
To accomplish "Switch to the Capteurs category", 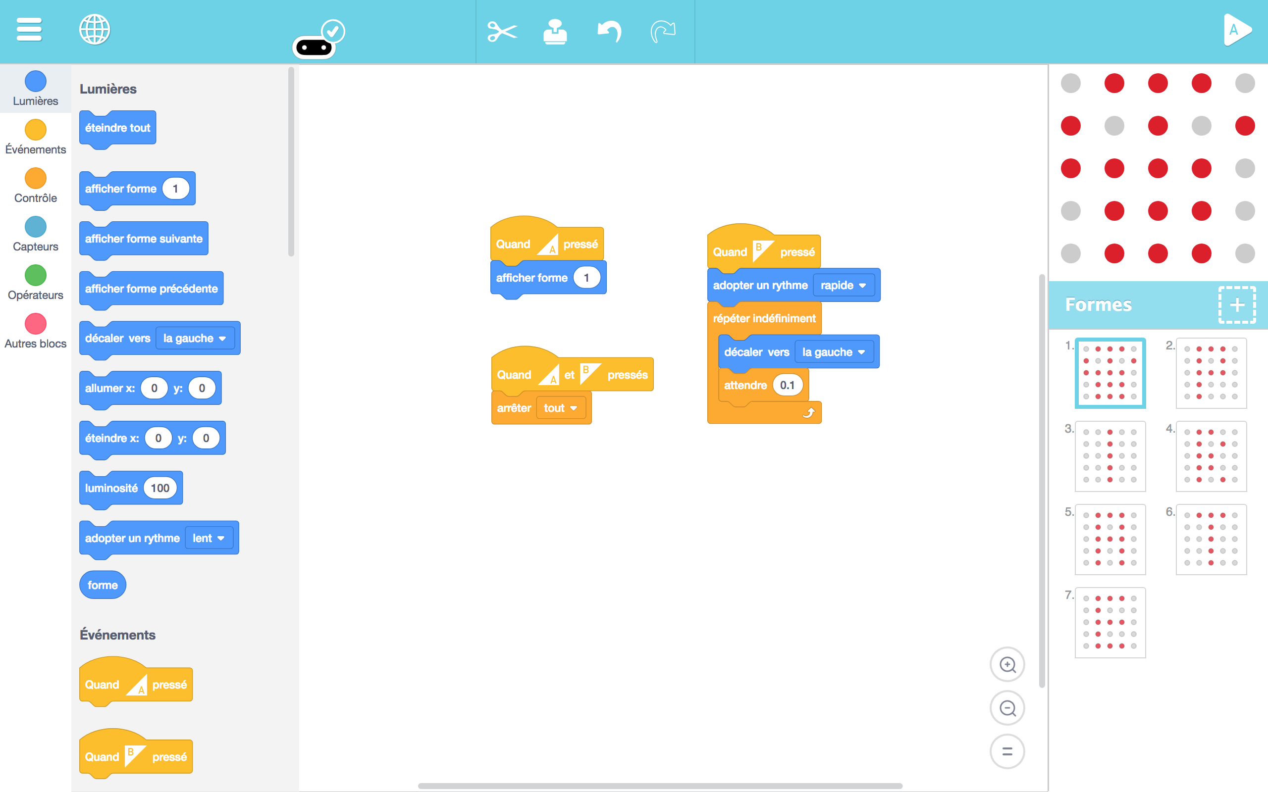I will pyautogui.click(x=35, y=234).
